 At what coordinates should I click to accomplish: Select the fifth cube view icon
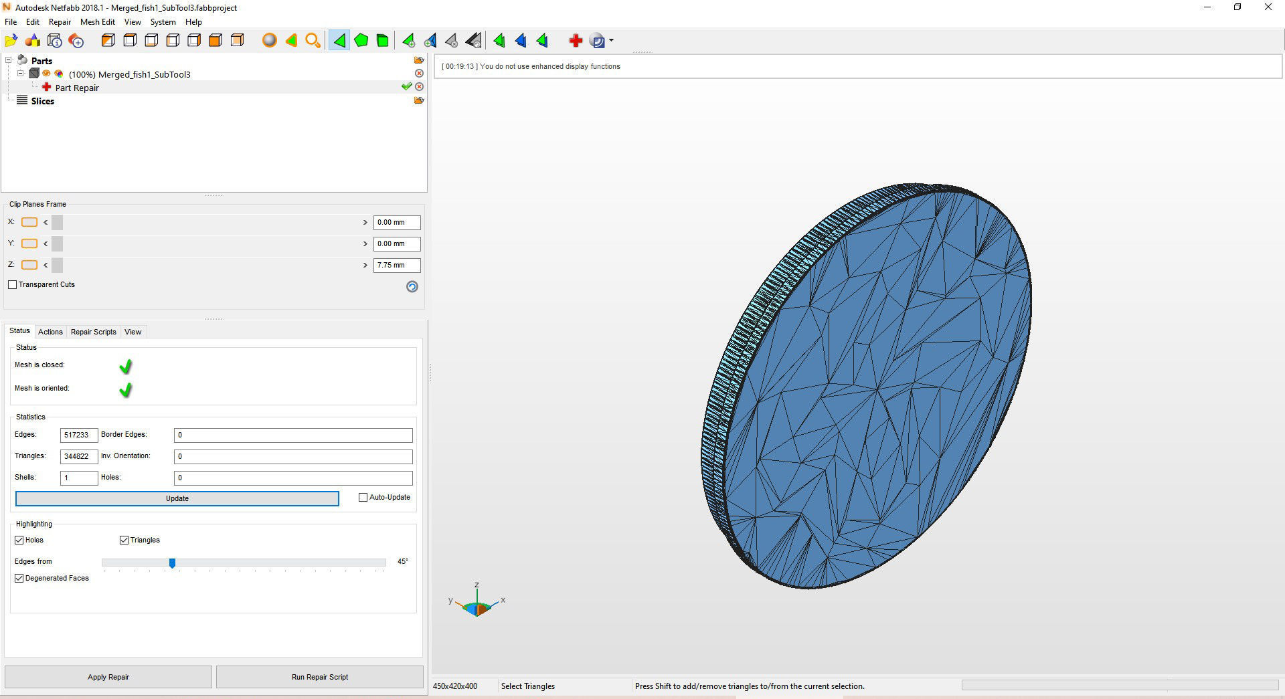coord(194,41)
